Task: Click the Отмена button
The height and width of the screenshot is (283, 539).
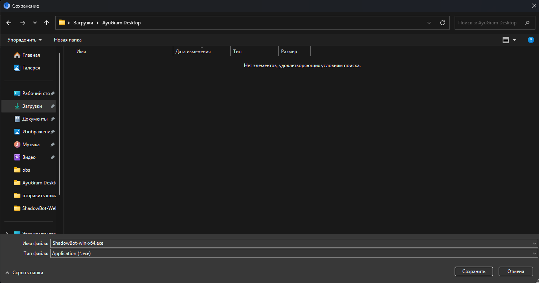Action: 516,271
